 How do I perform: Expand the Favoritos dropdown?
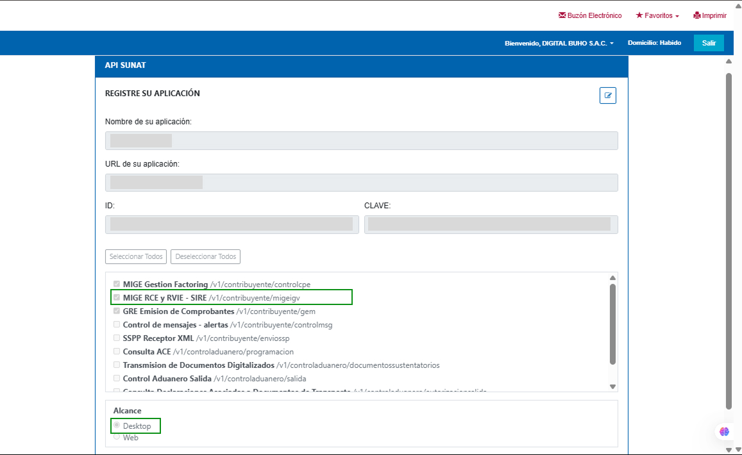(657, 15)
